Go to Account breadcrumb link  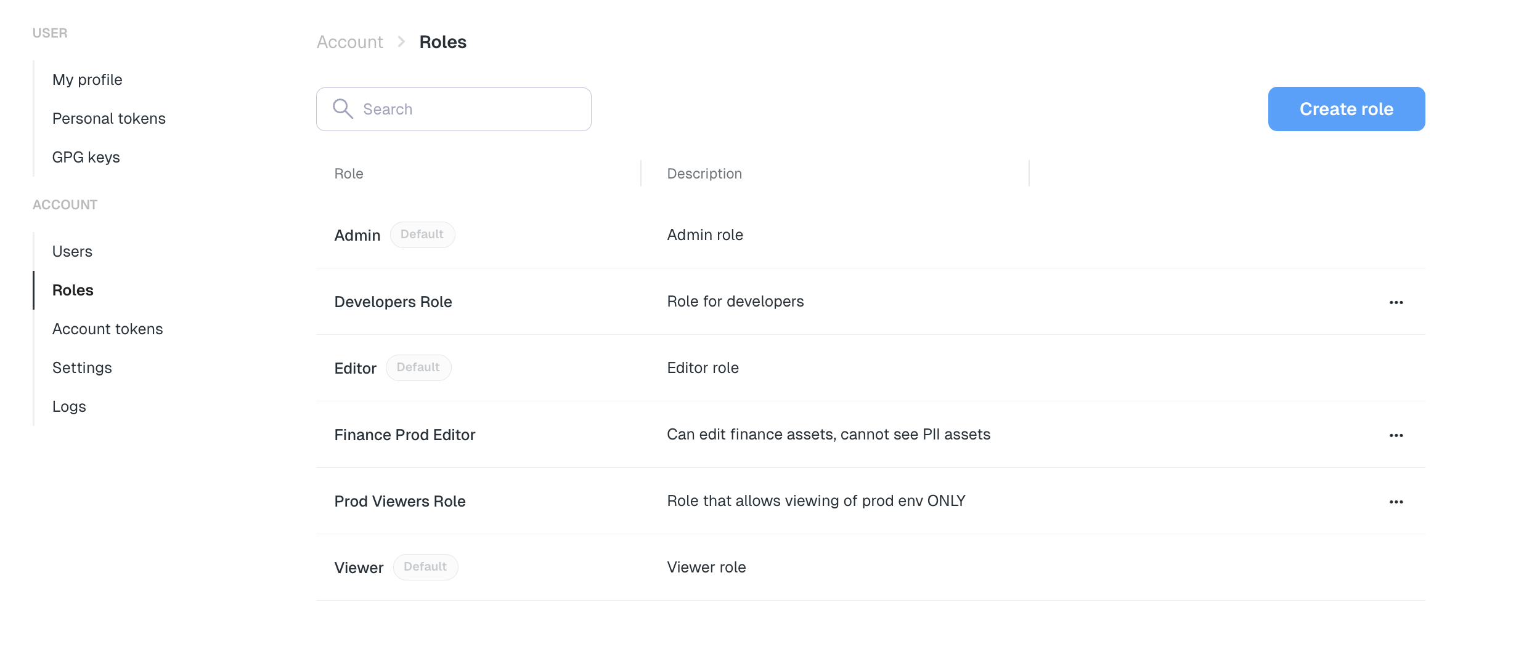point(349,42)
